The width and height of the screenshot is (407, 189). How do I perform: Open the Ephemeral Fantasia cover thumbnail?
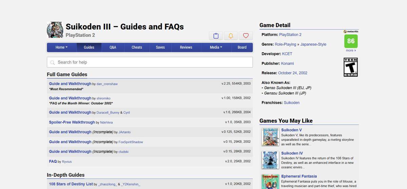tap(270, 182)
